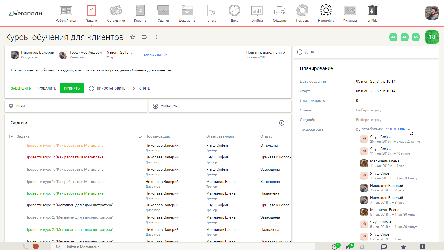Open green 'Провести курс 2' task link
The image size is (444, 250).
tap(69, 229)
